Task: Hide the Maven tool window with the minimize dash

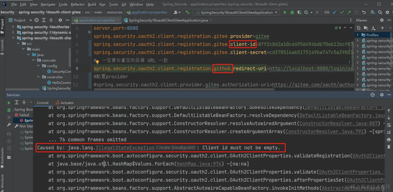Action: [389, 20]
